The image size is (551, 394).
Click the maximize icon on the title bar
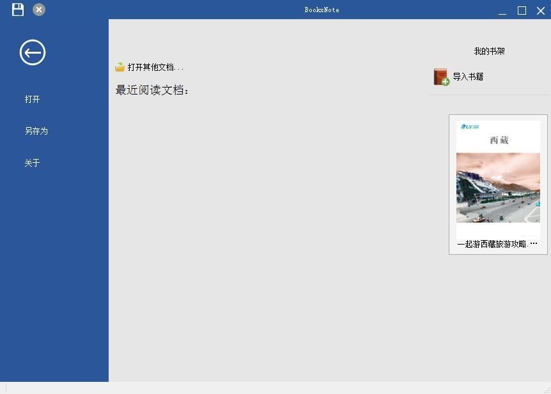(x=522, y=10)
